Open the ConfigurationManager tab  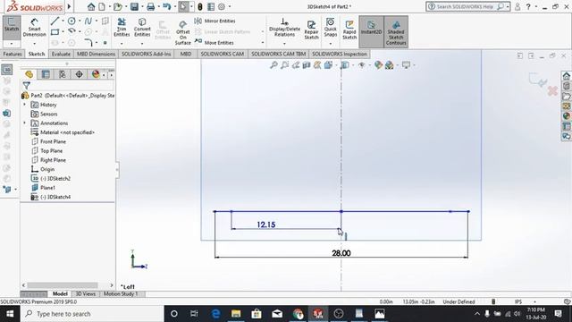pos(63,74)
